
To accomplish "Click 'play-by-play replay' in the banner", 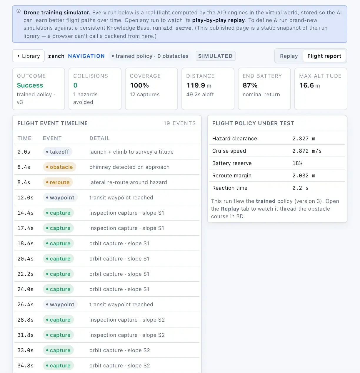I will click(219, 20).
